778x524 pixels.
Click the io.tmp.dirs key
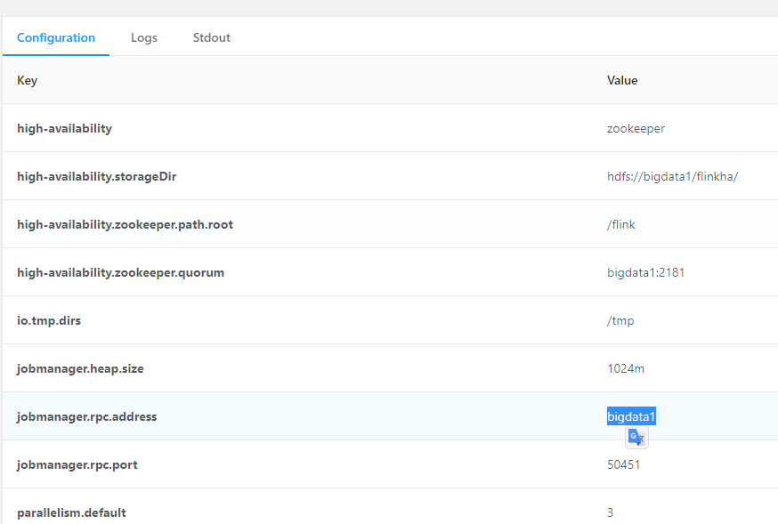[49, 320]
